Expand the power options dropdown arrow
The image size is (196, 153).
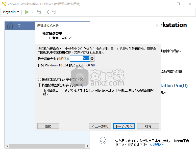click(x=32, y=12)
